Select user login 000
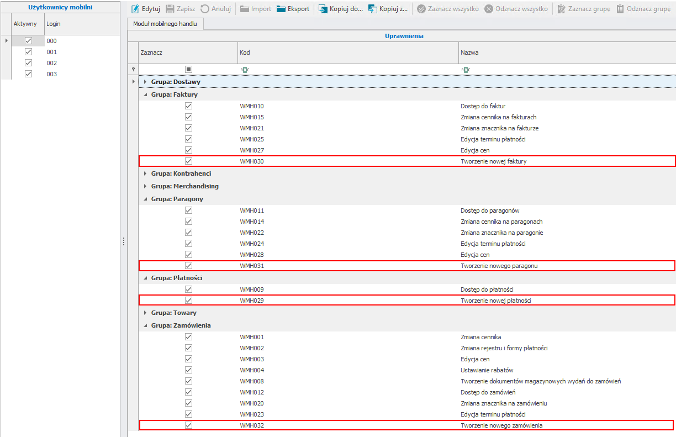676x437 pixels. 51,41
